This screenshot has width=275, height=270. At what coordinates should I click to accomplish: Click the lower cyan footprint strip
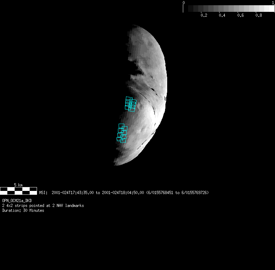coord(122,133)
